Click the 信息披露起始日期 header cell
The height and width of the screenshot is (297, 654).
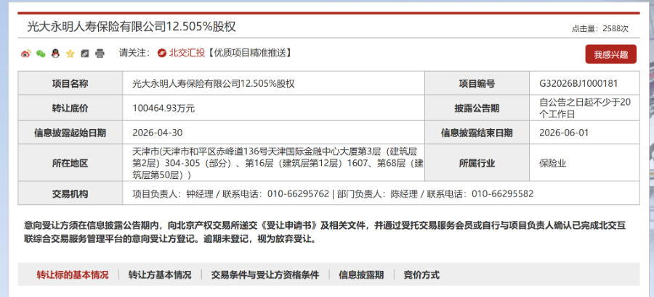tap(70, 133)
